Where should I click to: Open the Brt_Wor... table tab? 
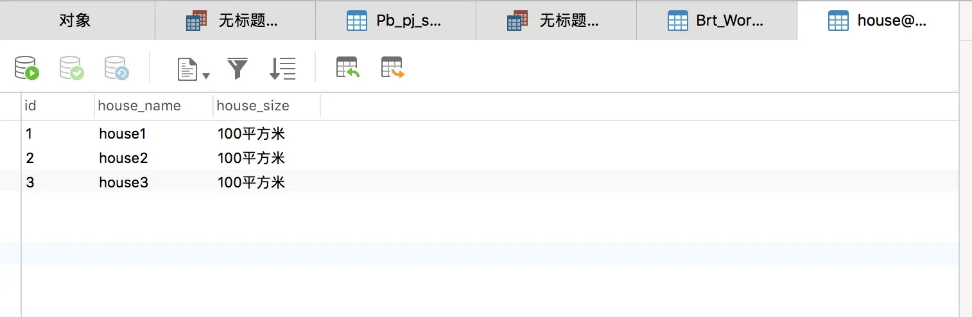(x=716, y=21)
